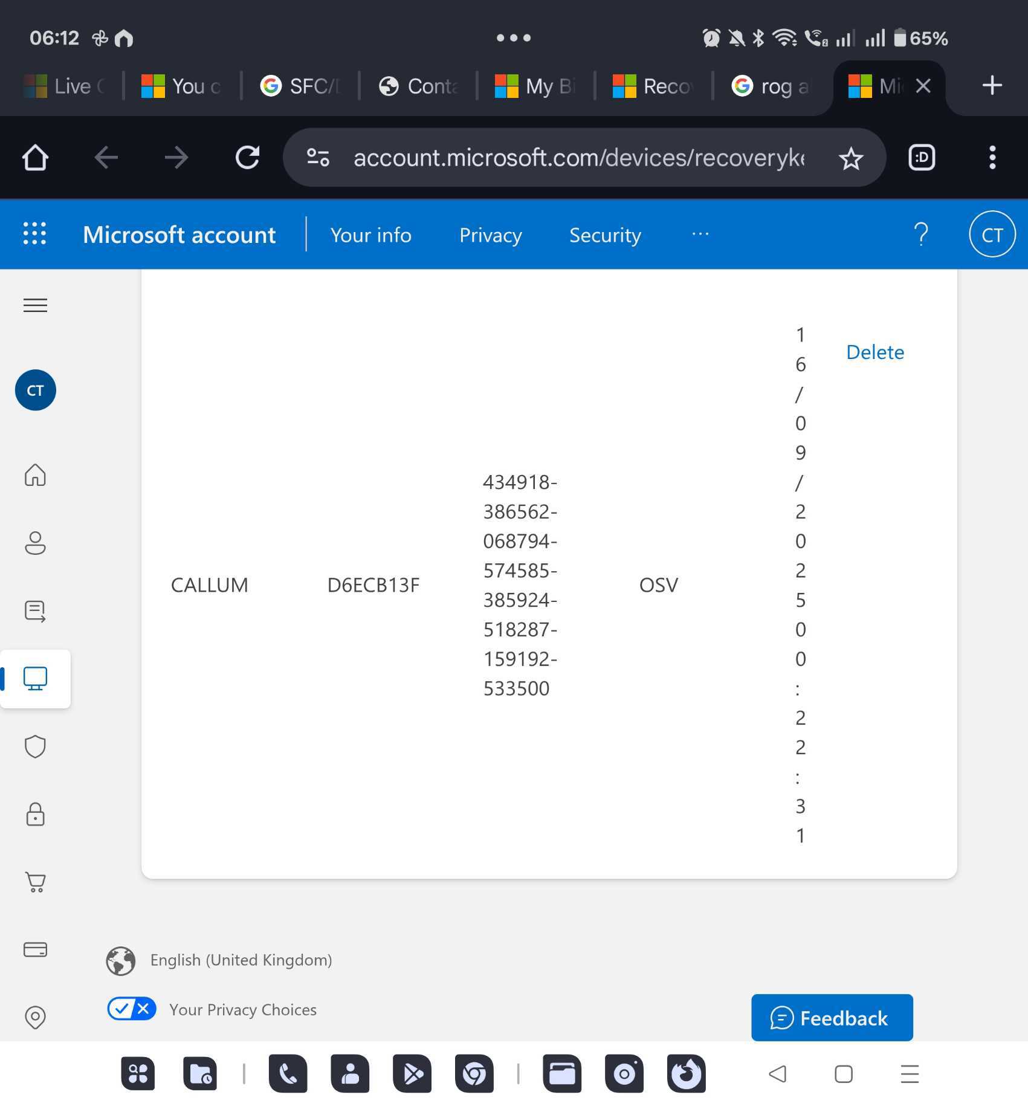1028x1106 pixels.
Task: Expand the header overflow ellipsis menu
Action: (700, 234)
